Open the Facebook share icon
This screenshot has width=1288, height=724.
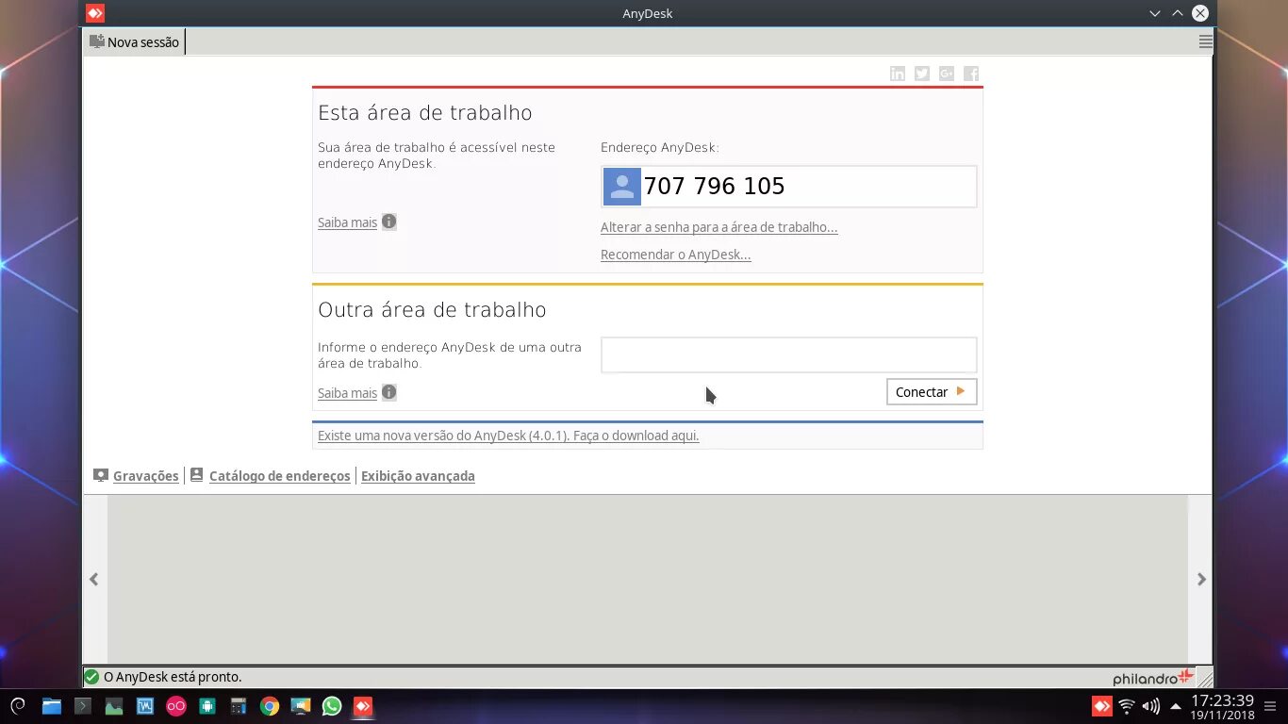pyautogui.click(x=971, y=74)
